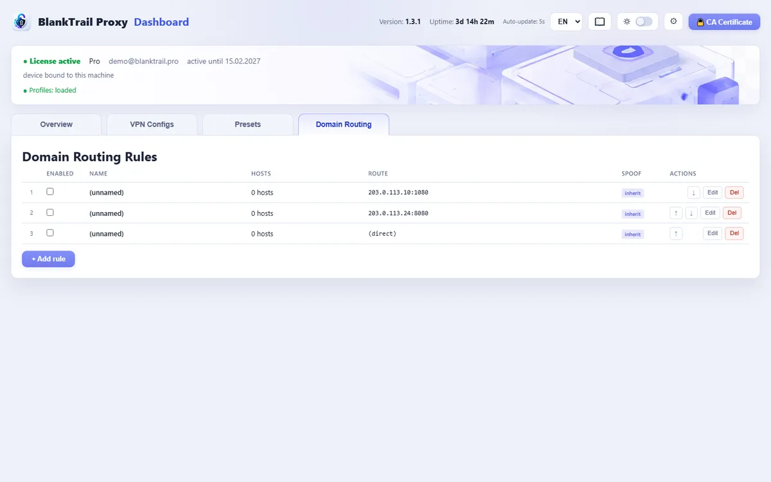
Task: Open the compact view window icon
Action: [x=599, y=22]
